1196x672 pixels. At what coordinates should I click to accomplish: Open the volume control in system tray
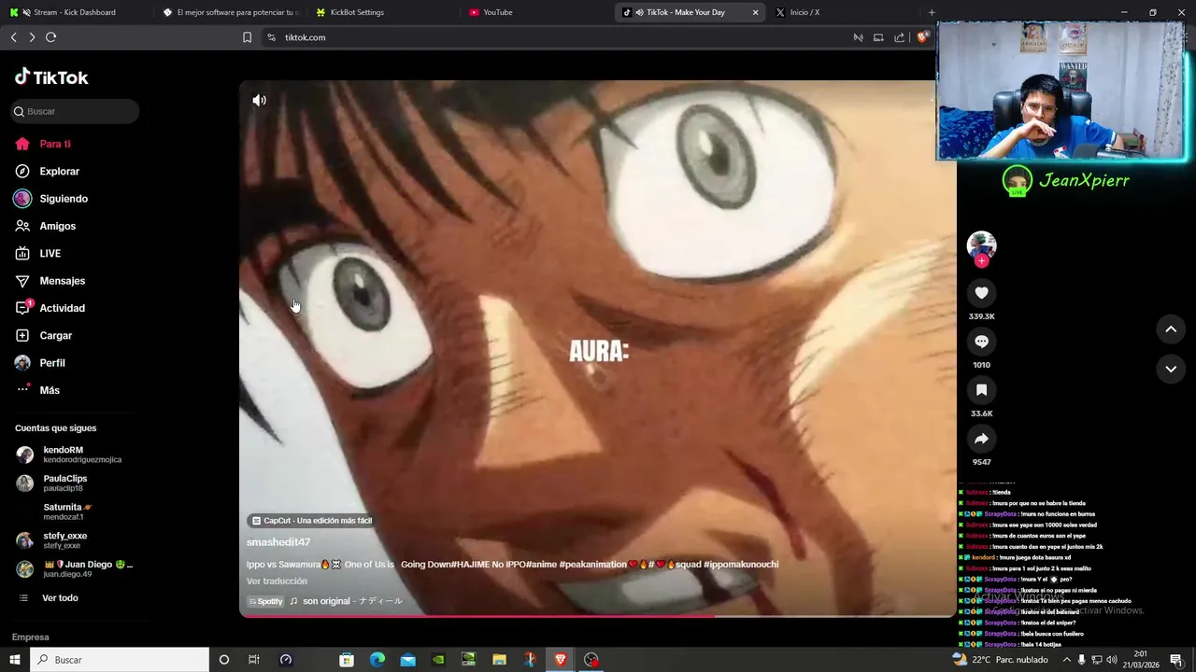(x=1113, y=660)
